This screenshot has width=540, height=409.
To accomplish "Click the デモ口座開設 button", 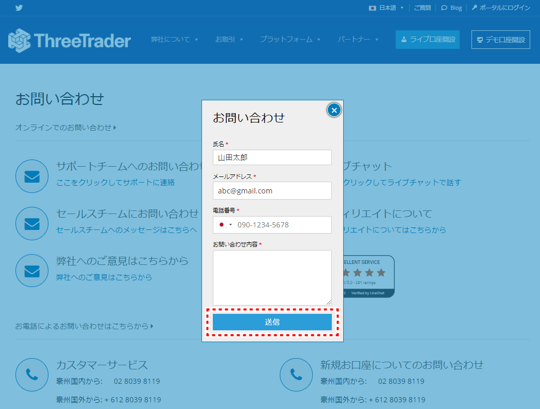I will 500,40.
